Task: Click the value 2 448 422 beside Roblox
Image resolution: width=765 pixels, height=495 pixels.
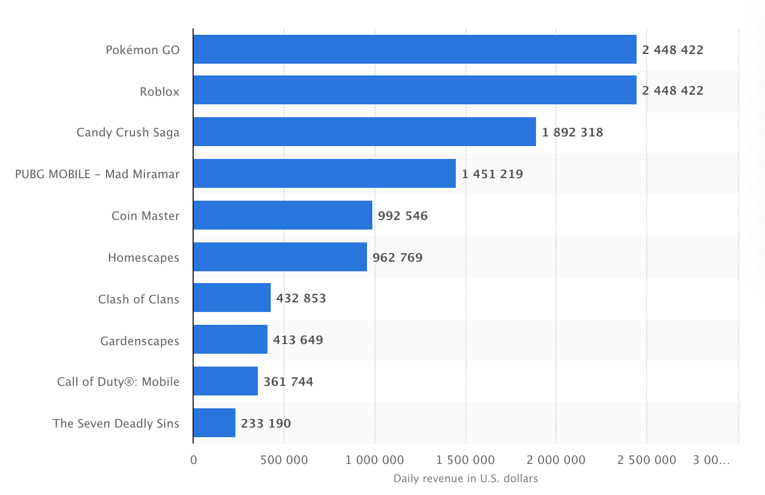Action: tap(673, 91)
